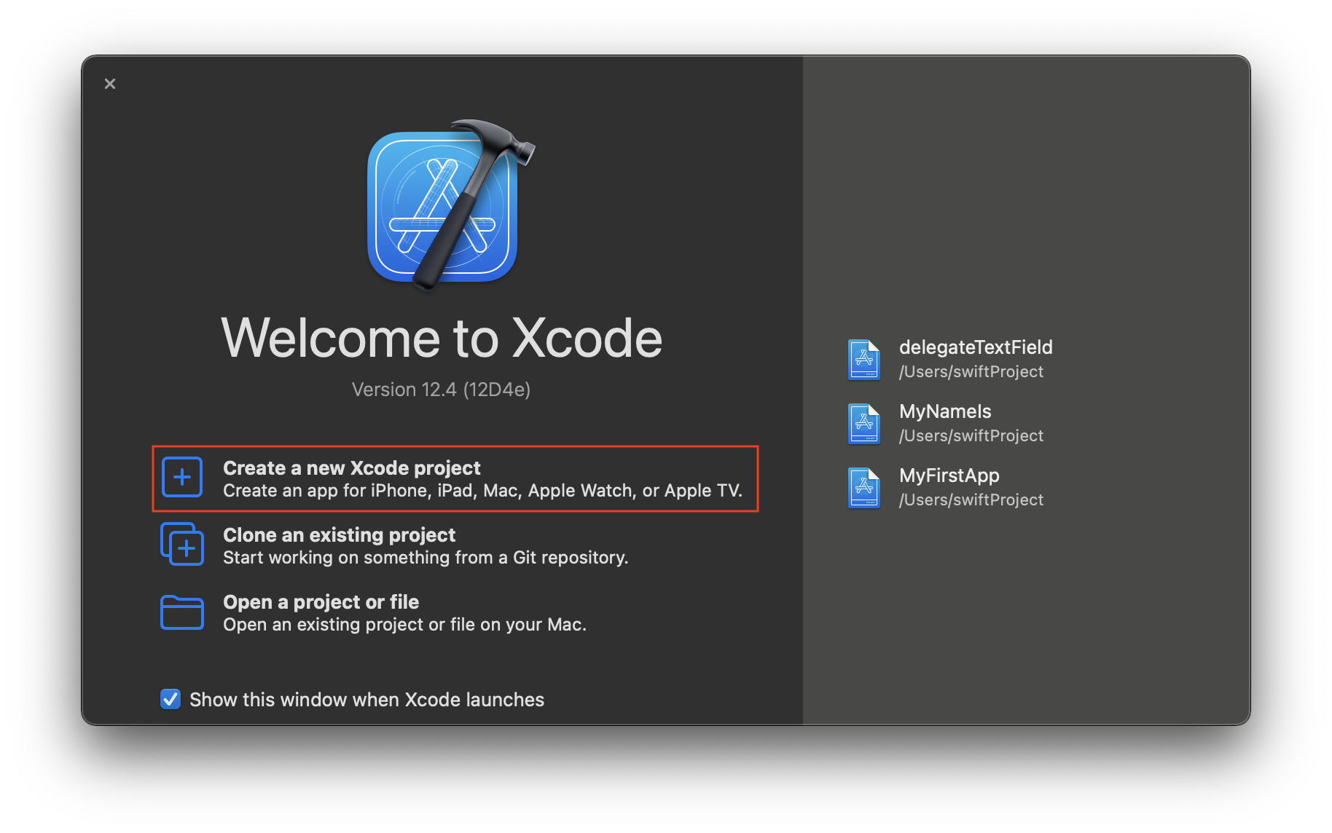The width and height of the screenshot is (1332, 833).
Task: Open recent project delegateTextField
Action: (950, 360)
